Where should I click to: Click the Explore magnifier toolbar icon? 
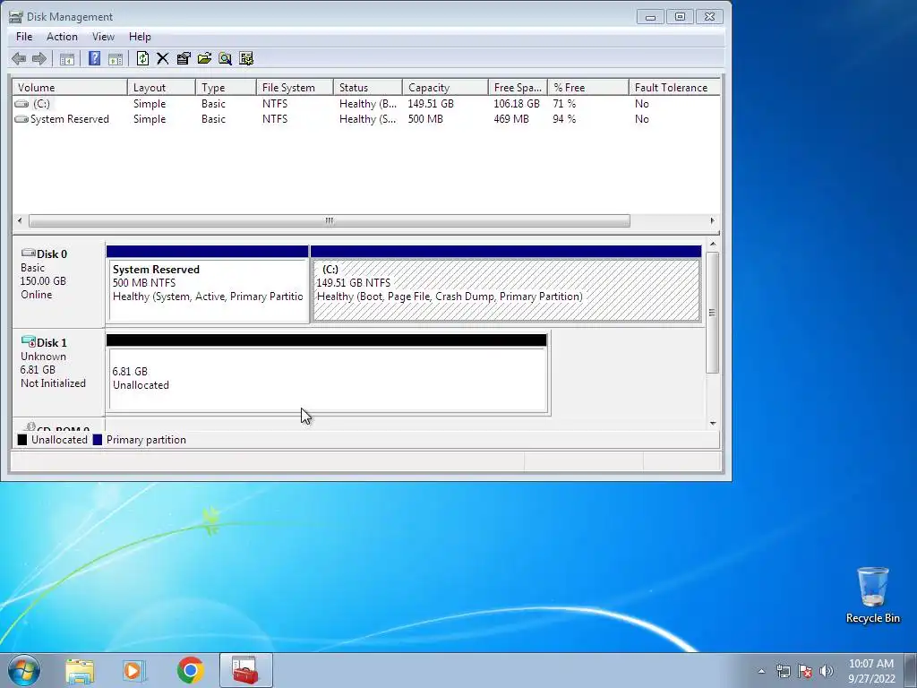point(225,58)
